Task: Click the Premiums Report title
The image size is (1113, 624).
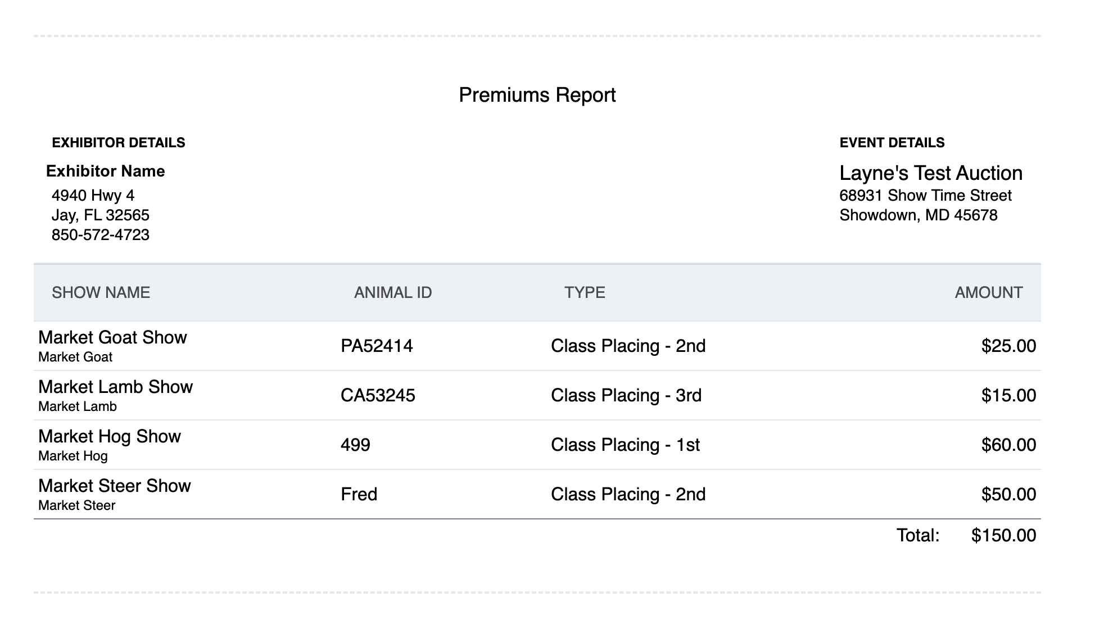Action: [537, 95]
